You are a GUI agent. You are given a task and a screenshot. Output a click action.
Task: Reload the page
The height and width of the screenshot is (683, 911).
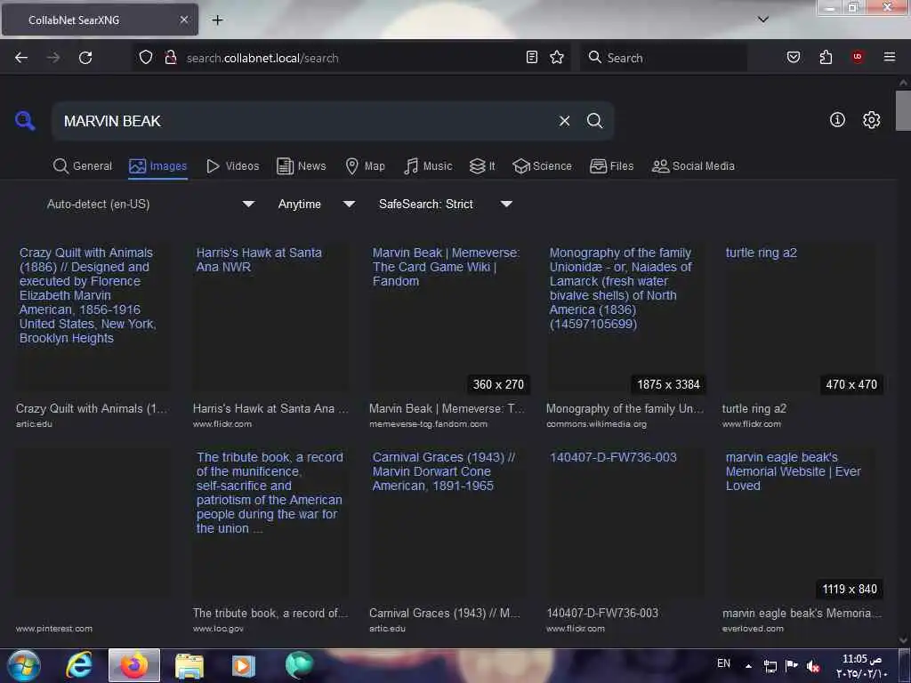[85, 58]
